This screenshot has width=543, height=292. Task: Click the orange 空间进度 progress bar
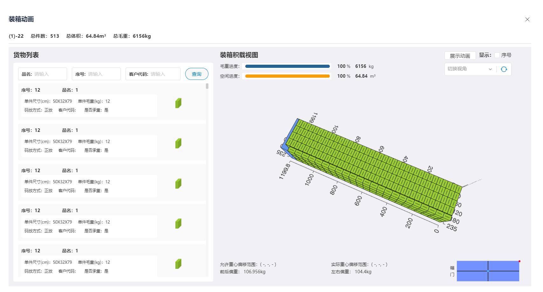click(x=286, y=76)
